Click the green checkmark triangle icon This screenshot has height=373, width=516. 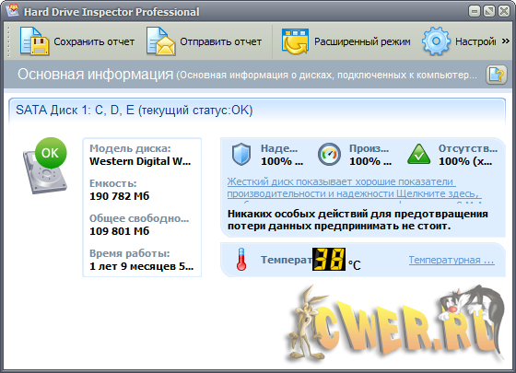(418, 154)
